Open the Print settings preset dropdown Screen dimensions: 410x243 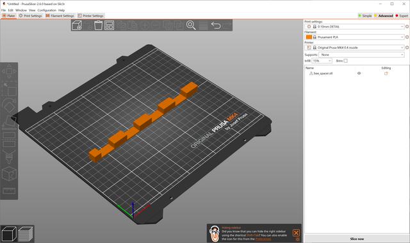pyautogui.click(x=354, y=27)
